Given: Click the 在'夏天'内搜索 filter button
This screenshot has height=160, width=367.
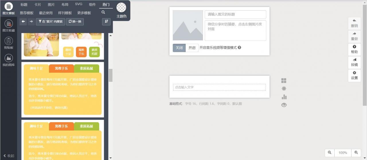Looking at the screenshot, I should pyautogui.click(x=50, y=21).
